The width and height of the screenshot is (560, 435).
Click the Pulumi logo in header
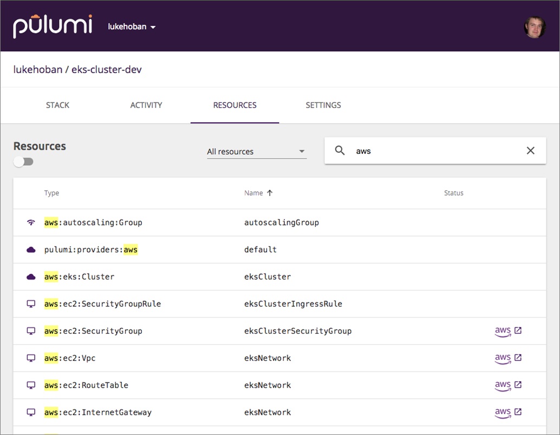click(x=53, y=27)
